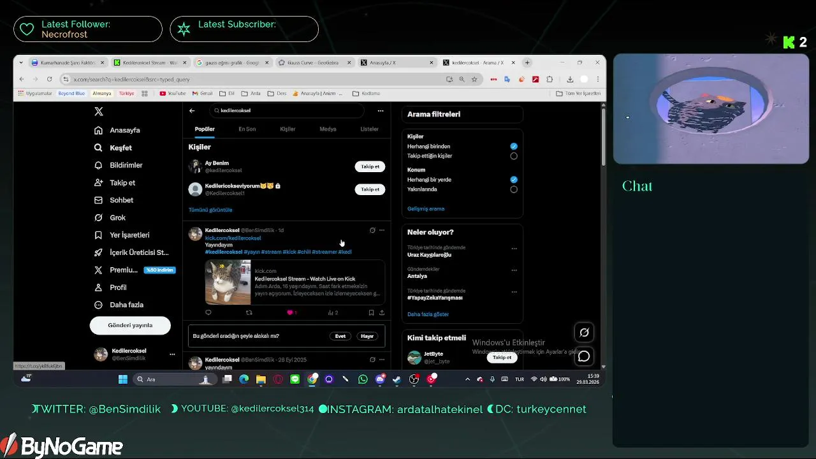Open İçerik Üreticisi Stüdyosu
Screen dimensions: 816x459
click(131, 252)
